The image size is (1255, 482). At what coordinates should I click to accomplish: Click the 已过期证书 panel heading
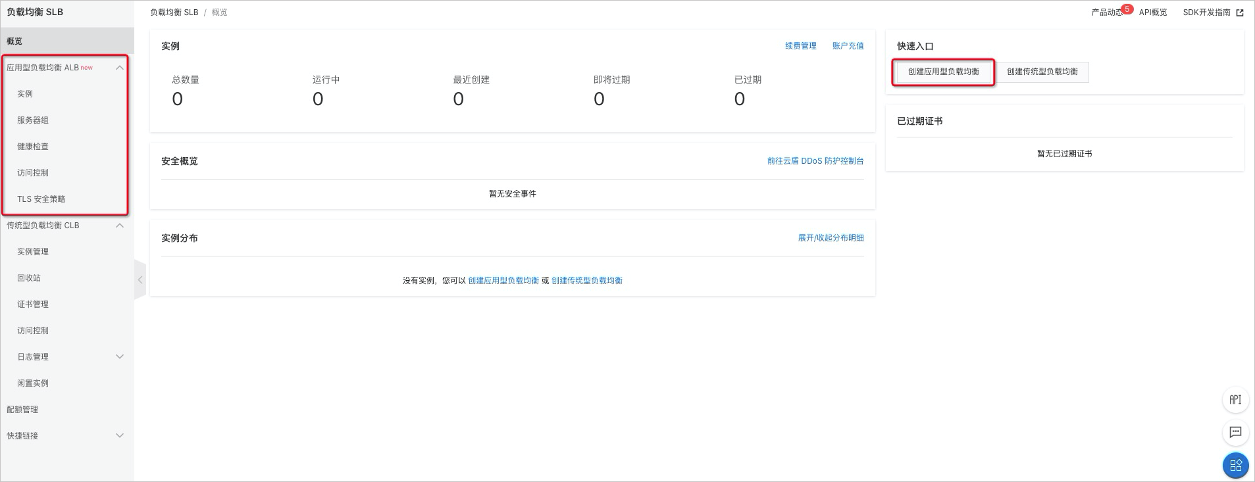click(920, 121)
